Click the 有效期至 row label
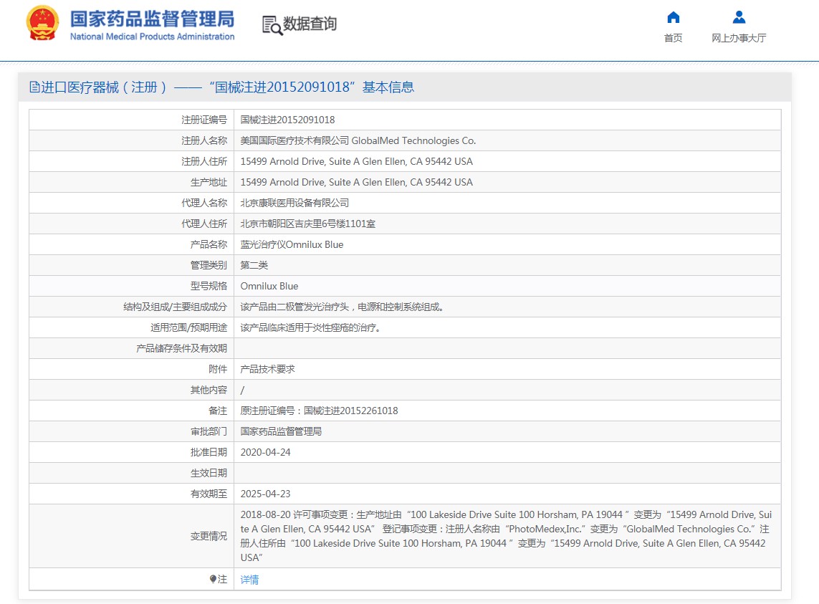Image resolution: width=819 pixels, height=604 pixels. tap(209, 494)
